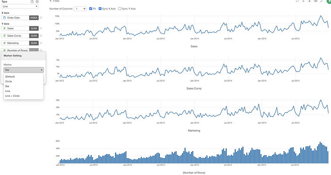Select the Marketing column field

coord(15,43)
